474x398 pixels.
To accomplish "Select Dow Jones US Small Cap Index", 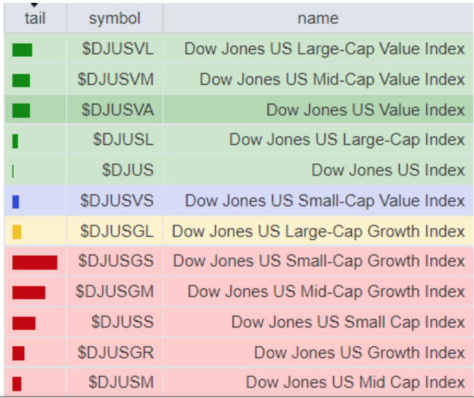I will [348, 322].
